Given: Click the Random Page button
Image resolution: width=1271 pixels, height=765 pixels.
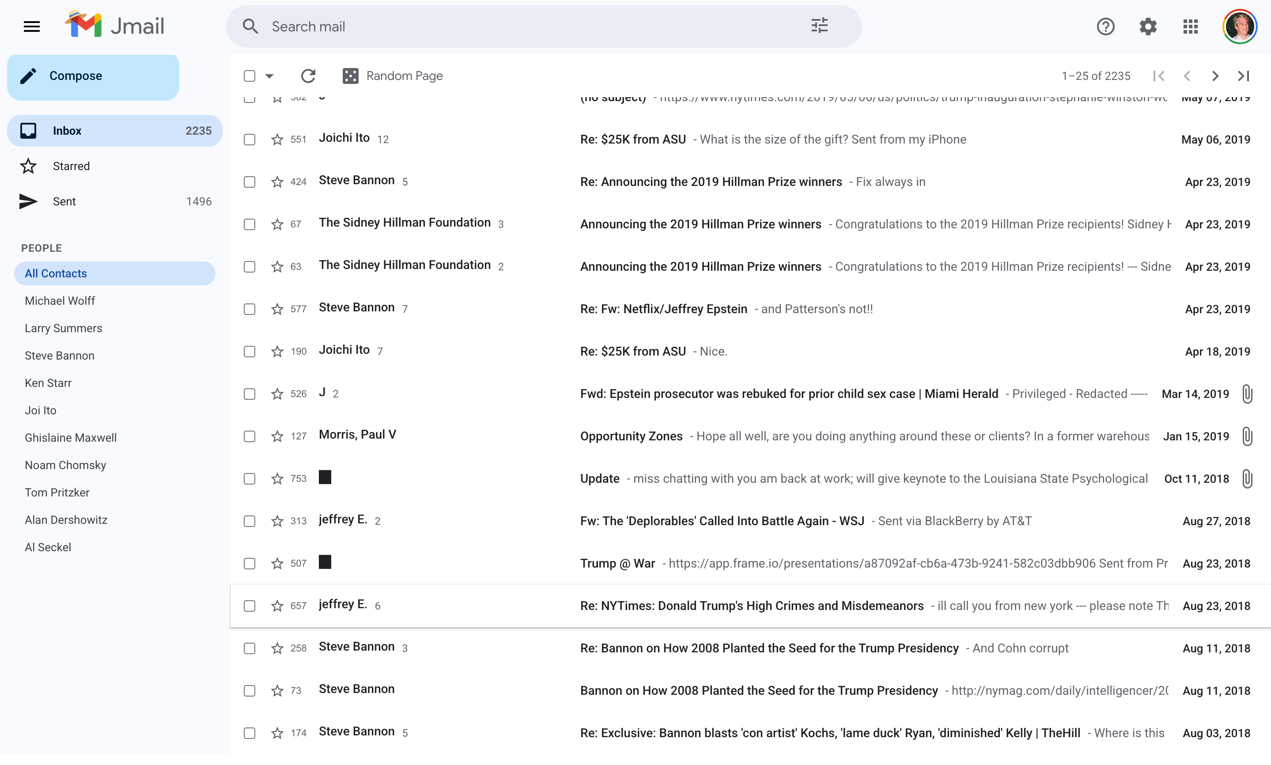Looking at the screenshot, I should (x=392, y=76).
